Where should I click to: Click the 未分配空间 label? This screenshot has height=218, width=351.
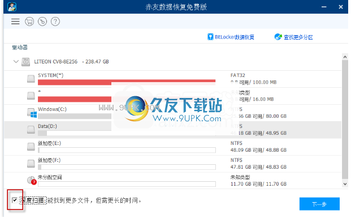(50, 177)
